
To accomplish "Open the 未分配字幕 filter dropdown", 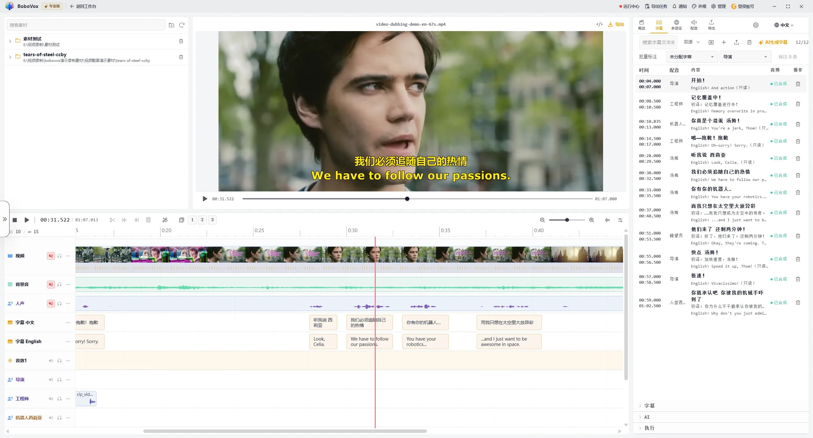I will click(x=692, y=57).
